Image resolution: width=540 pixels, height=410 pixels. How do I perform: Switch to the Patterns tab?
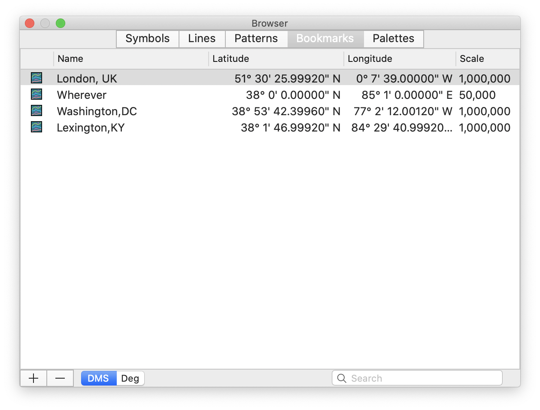coord(256,39)
